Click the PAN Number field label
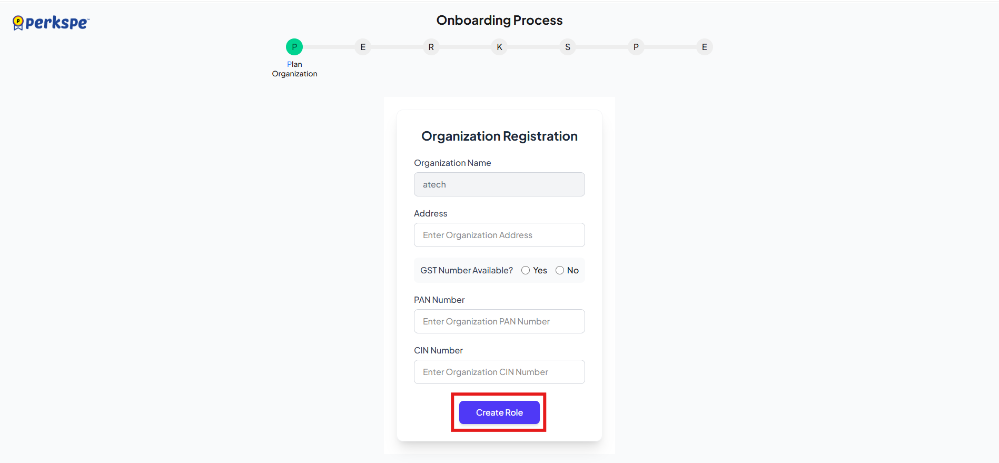 439,300
